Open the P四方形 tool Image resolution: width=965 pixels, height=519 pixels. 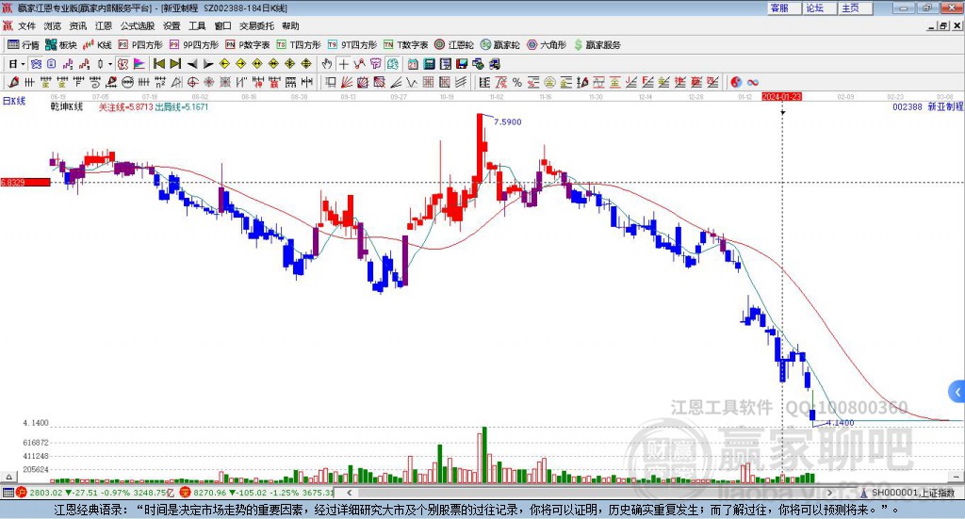140,45
